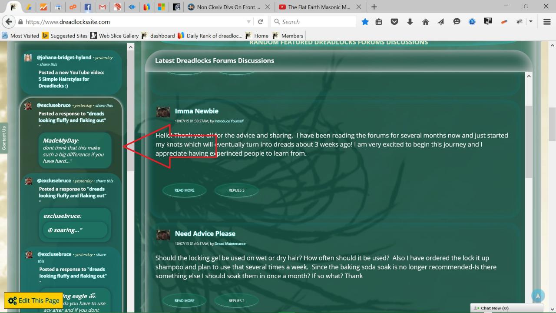The width and height of the screenshot is (556, 313).
Task: Click the bug icon in toolbar
Action: 520,22
